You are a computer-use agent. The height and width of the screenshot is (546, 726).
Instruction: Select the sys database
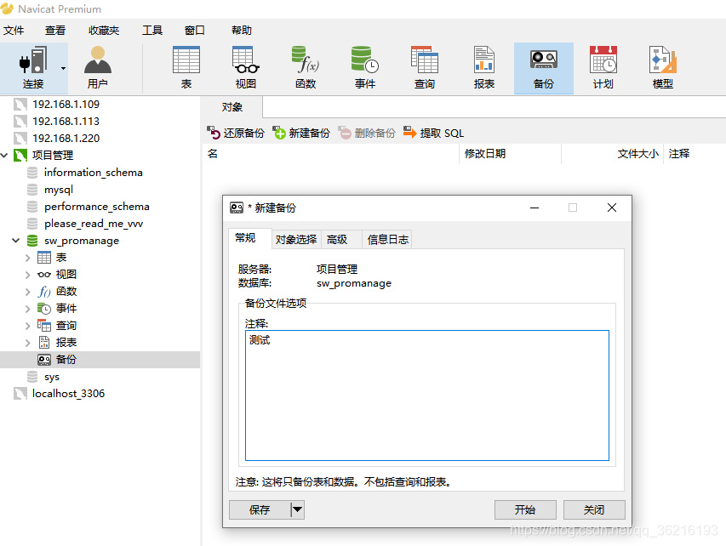coord(51,377)
